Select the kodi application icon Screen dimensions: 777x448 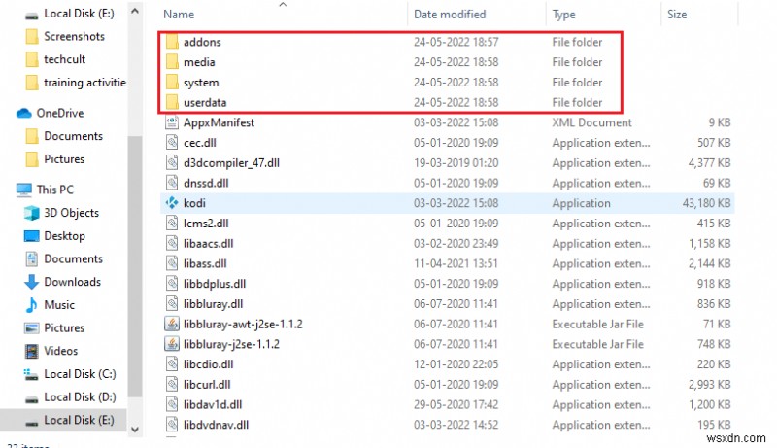coord(170,203)
